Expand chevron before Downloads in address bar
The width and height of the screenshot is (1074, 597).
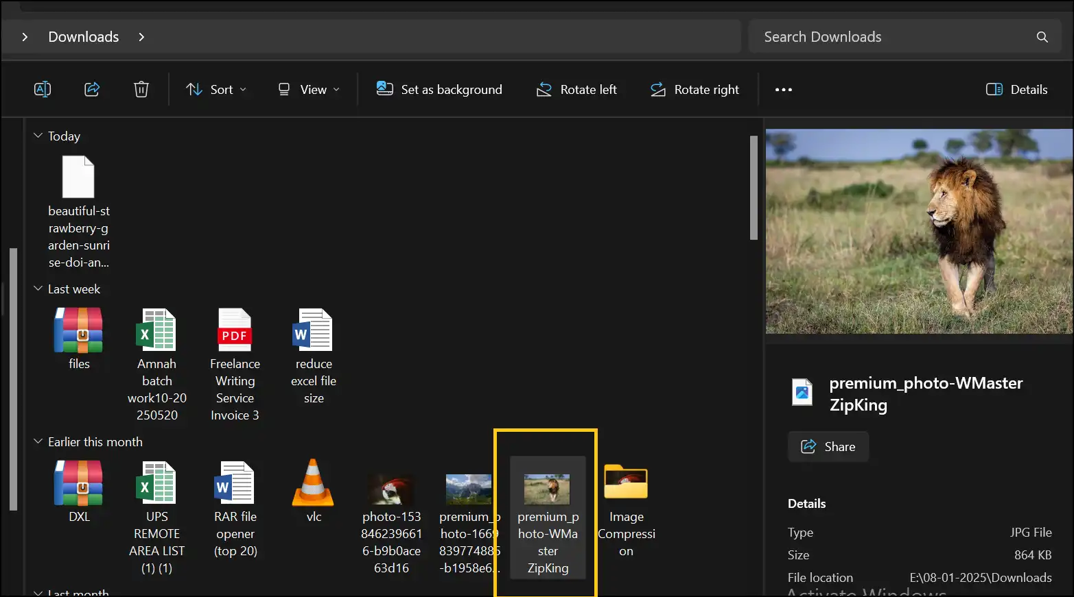(25, 37)
